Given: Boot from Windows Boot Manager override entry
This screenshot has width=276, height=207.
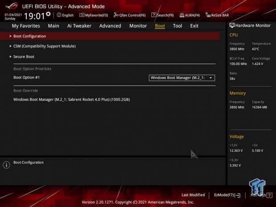Looking at the screenshot, I should tap(72, 99).
